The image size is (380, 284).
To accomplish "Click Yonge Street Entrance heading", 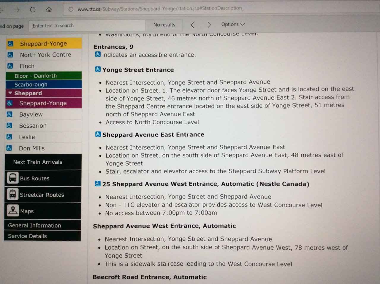I will coord(138,70).
